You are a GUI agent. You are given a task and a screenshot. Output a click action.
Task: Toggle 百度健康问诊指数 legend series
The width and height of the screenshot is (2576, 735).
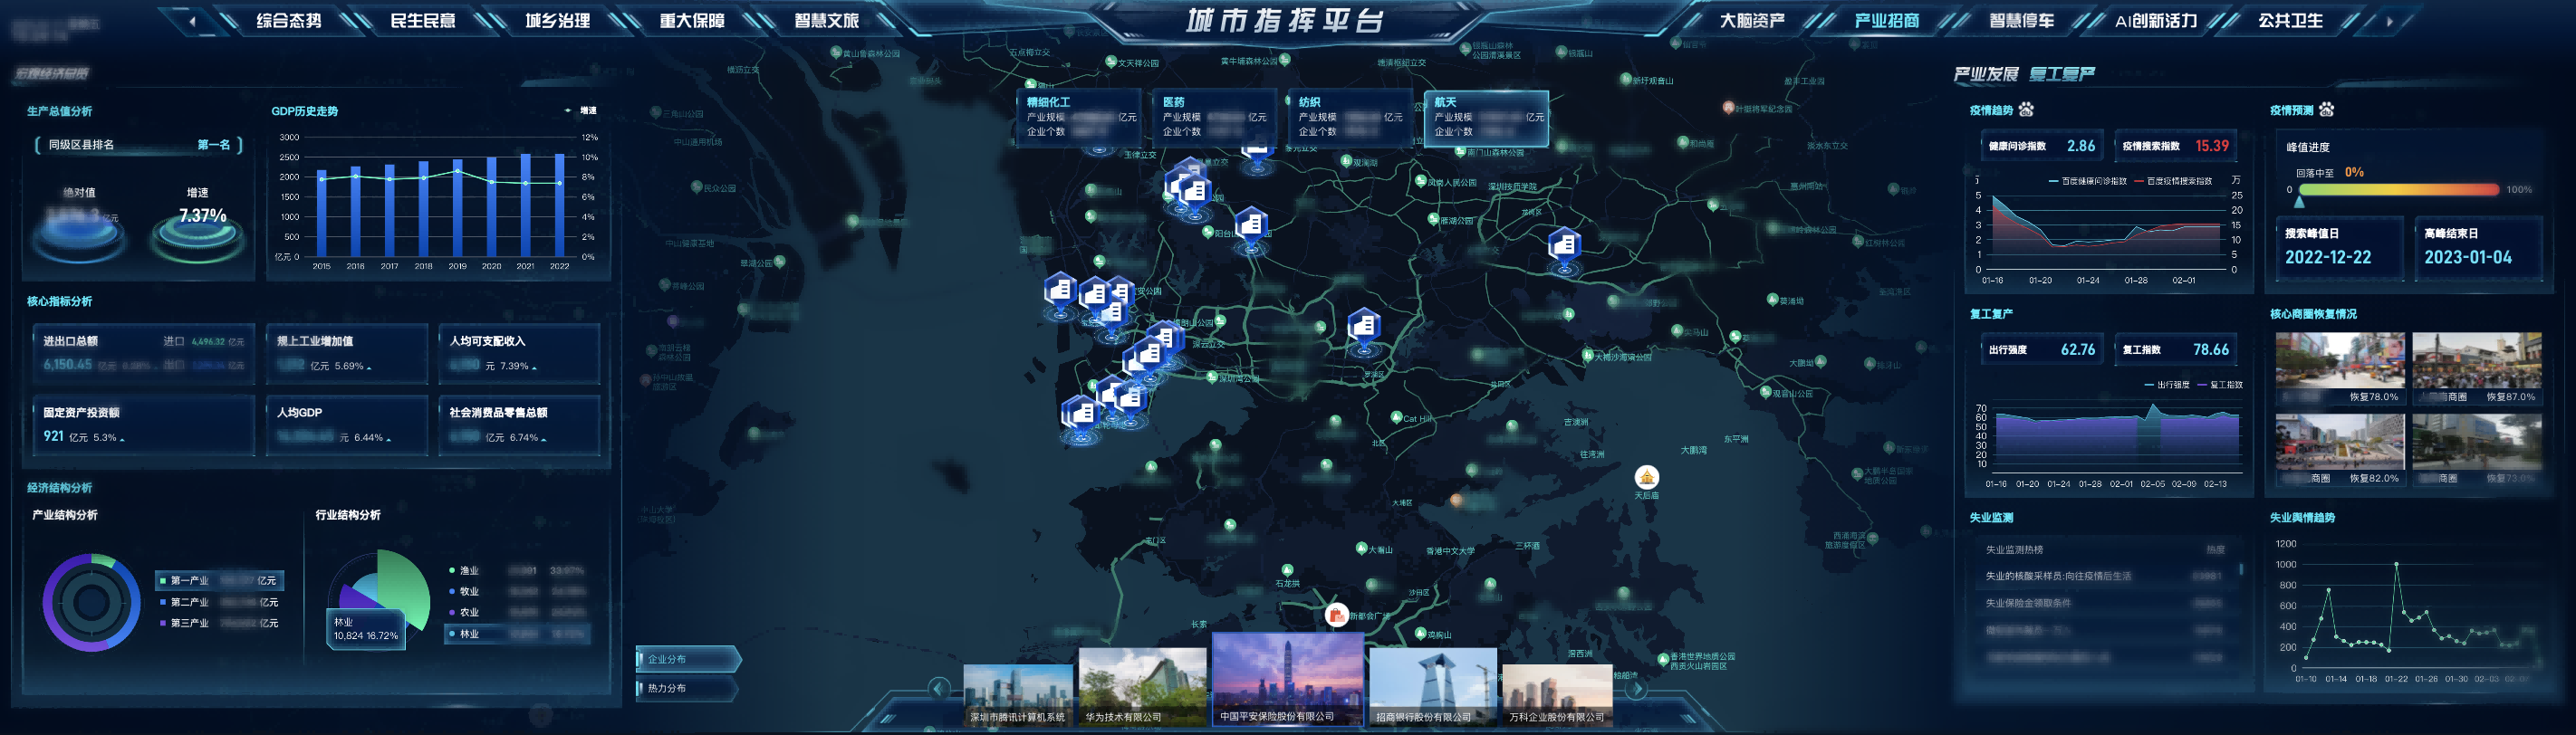(x=2087, y=181)
